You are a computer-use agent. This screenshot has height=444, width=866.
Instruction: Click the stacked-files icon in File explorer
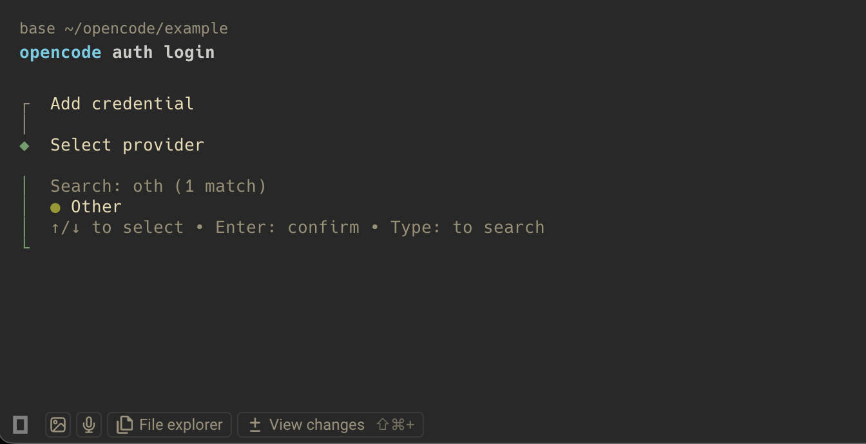(124, 425)
